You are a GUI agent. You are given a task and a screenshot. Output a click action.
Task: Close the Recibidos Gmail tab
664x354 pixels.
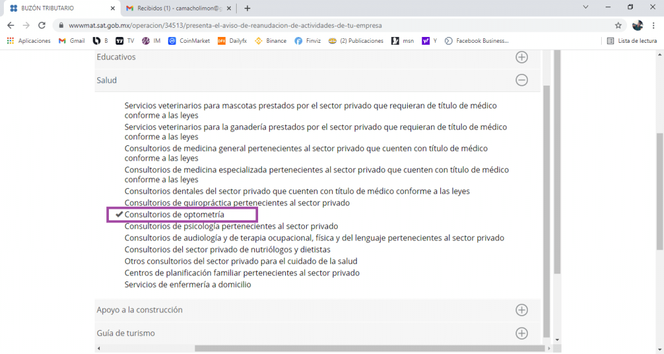[229, 8]
